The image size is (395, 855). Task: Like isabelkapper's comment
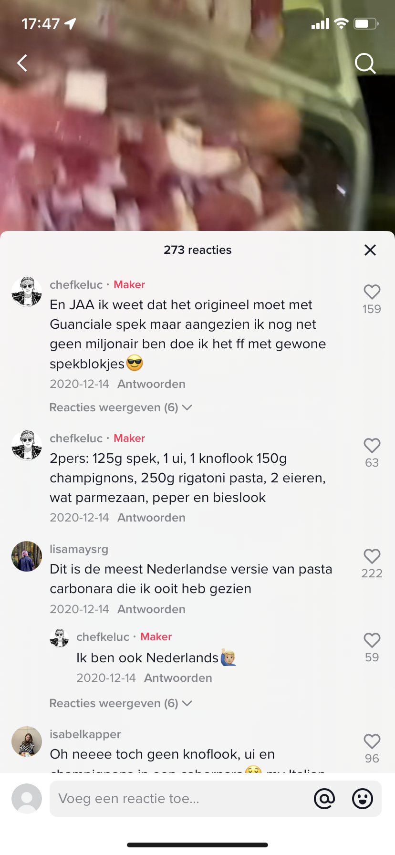pyautogui.click(x=372, y=741)
